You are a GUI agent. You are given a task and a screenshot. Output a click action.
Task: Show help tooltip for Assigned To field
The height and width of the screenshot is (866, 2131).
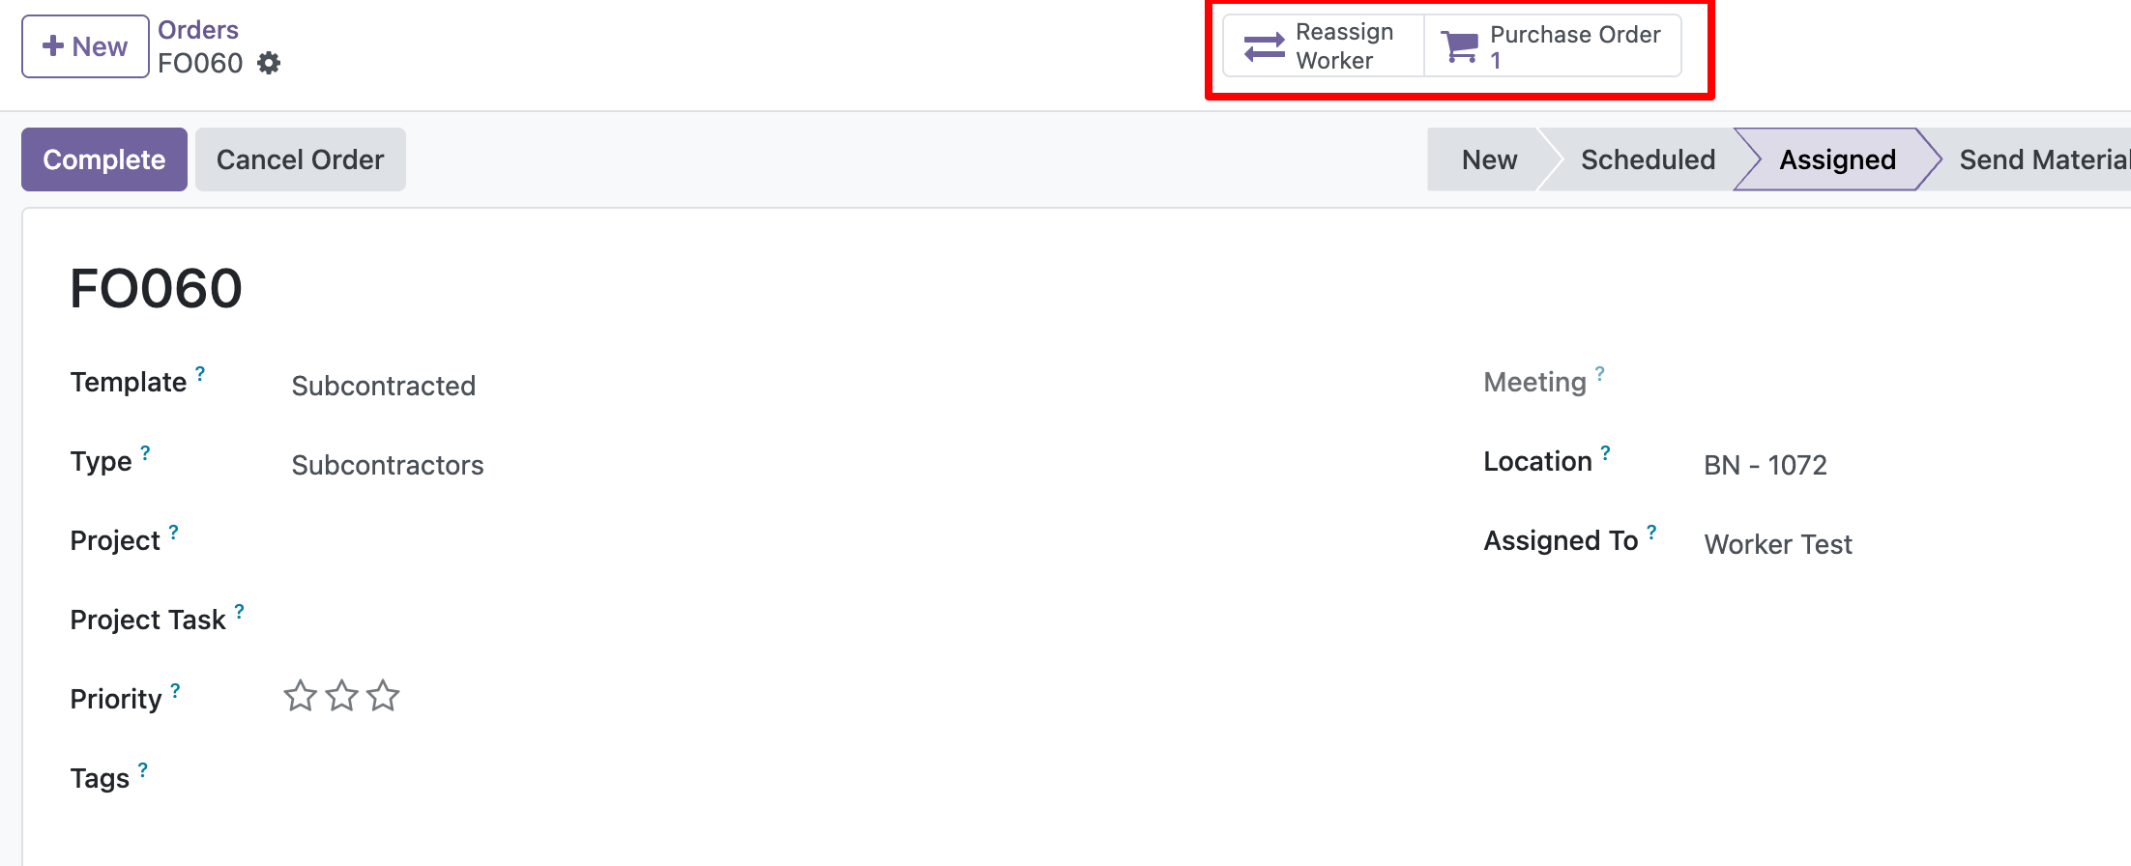[x=1651, y=532]
